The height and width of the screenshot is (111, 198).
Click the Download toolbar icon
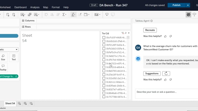tap(107, 14)
